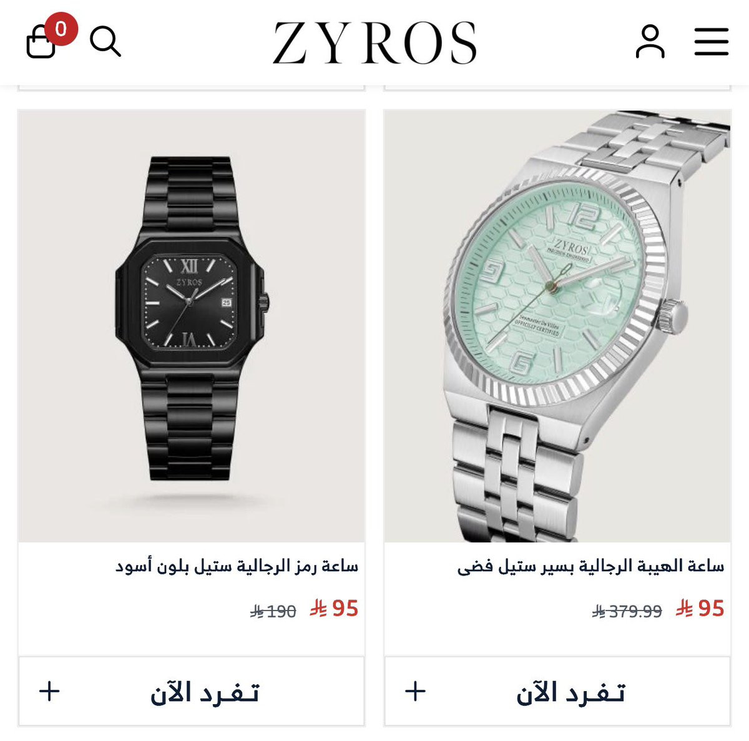This screenshot has height=741, width=749.
Task: Click 'تفرد الآن' button for silver watch
Action: [557, 691]
